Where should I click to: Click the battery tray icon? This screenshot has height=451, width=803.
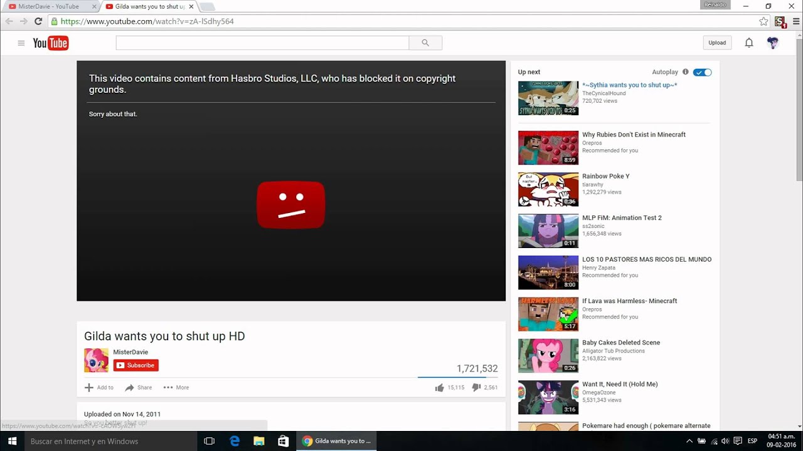(x=702, y=441)
